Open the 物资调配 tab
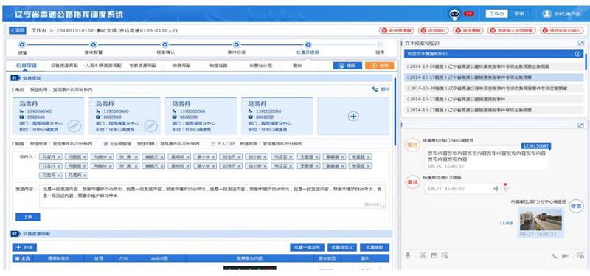Screen dimensions: 590x276 (x=181, y=66)
